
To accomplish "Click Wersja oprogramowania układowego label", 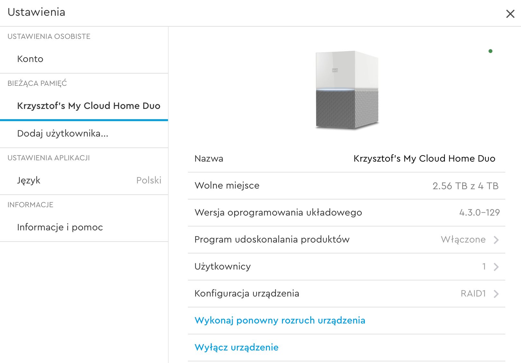I will (278, 213).
